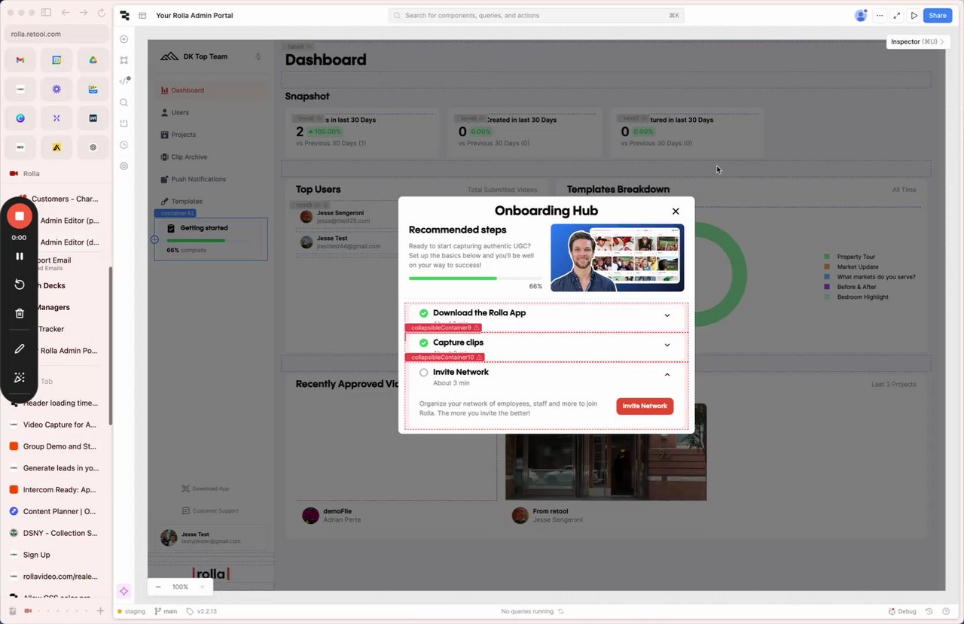Open the State panel icon in the Retool sidebar

124,123
